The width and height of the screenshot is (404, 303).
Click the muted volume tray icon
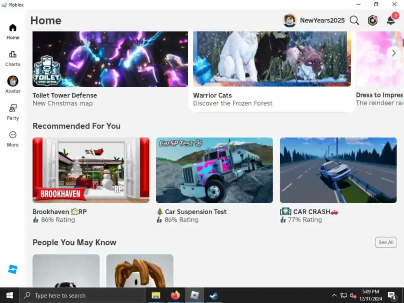[x=353, y=296]
